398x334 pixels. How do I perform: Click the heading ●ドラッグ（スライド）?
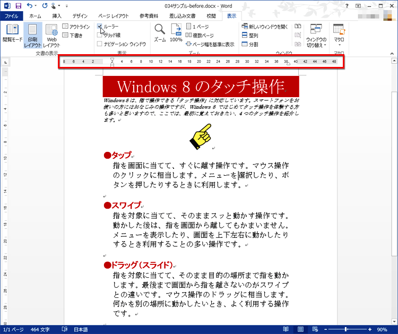coord(139,265)
